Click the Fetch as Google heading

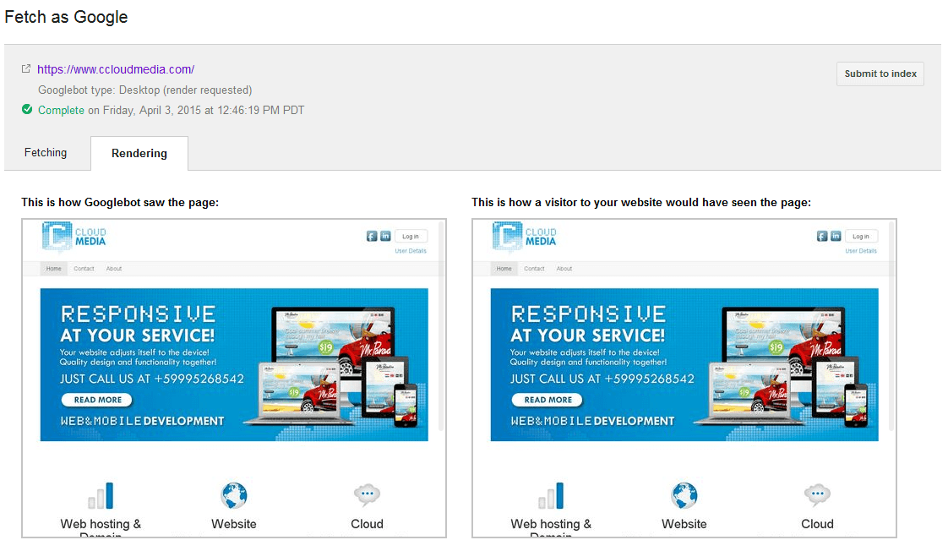pos(66,17)
